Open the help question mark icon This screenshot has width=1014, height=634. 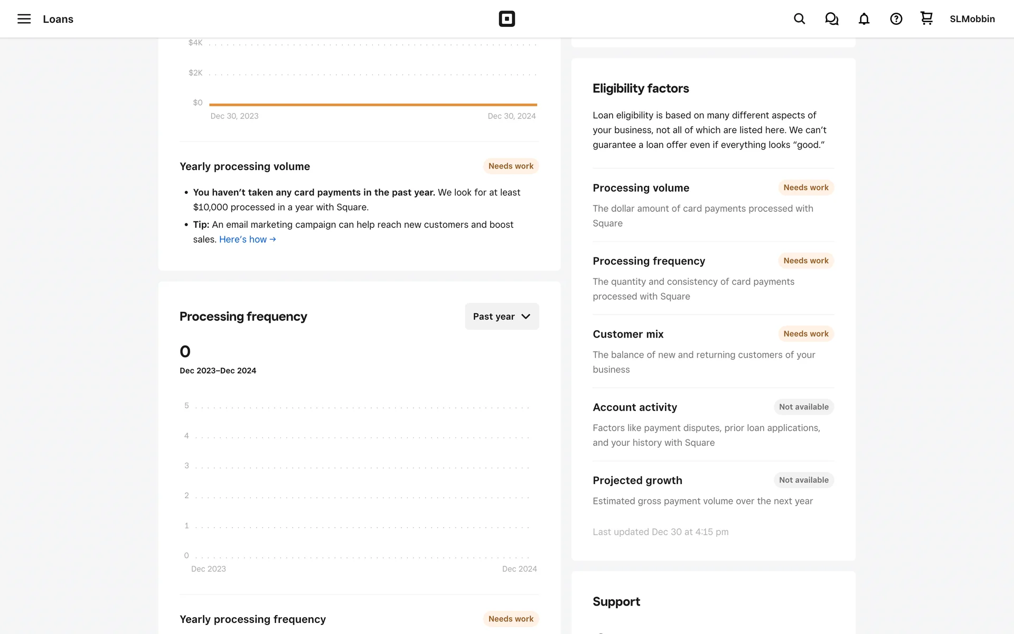pyautogui.click(x=896, y=19)
